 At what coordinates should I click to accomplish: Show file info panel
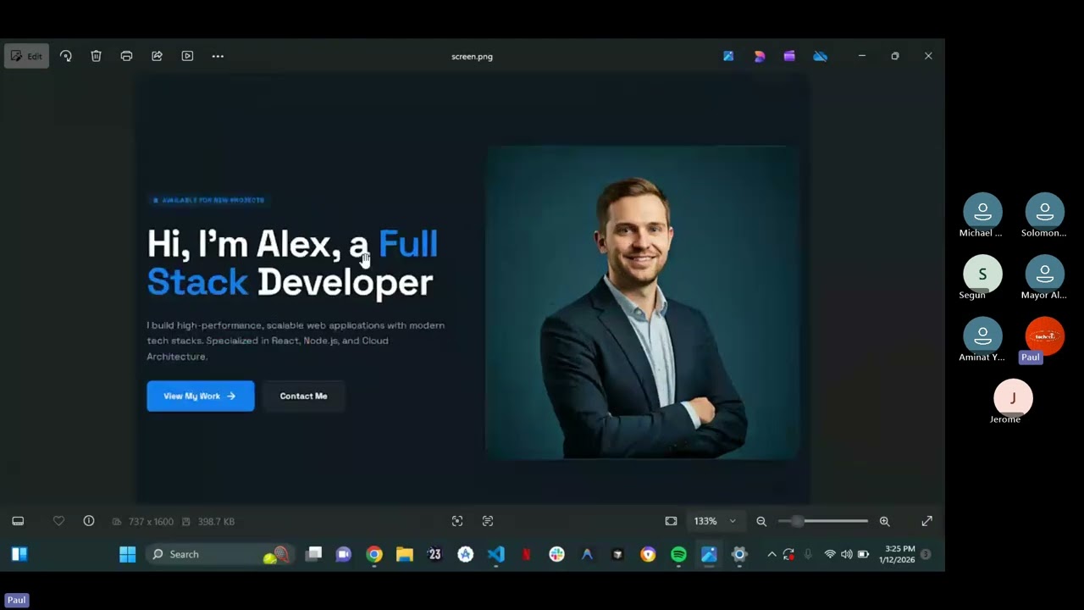(x=89, y=521)
